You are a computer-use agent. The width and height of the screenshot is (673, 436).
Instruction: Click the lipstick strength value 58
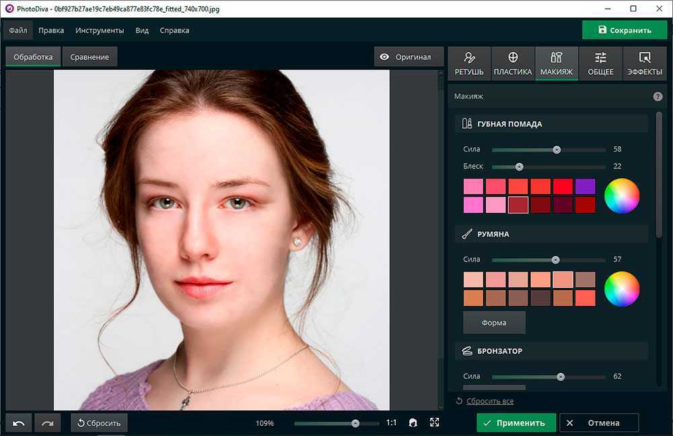(x=617, y=149)
